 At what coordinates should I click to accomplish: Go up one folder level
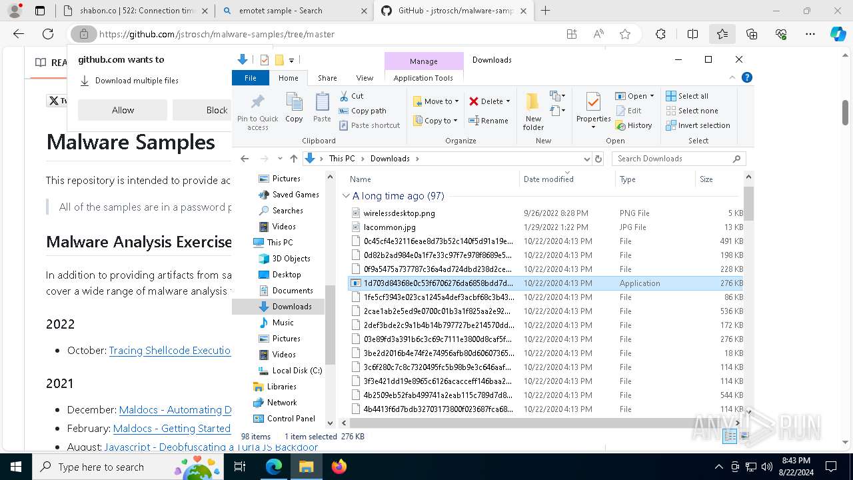[294, 159]
